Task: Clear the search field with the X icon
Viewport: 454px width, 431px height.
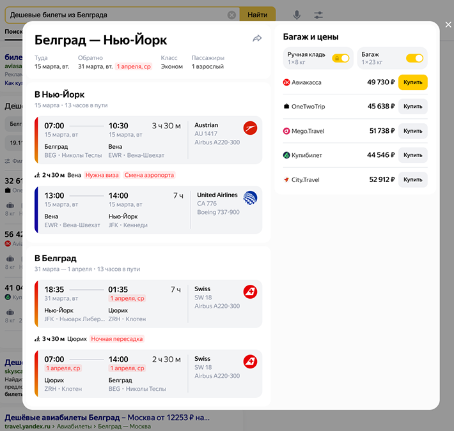Action: tap(231, 15)
